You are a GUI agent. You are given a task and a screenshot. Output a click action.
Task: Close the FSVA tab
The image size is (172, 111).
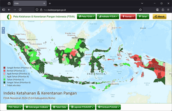point(44,3)
